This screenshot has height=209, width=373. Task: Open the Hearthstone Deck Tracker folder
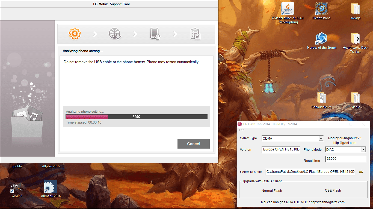coord(356,43)
